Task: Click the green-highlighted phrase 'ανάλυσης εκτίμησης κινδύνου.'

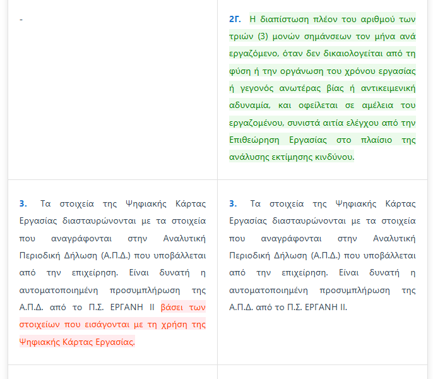Action: [x=292, y=157]
